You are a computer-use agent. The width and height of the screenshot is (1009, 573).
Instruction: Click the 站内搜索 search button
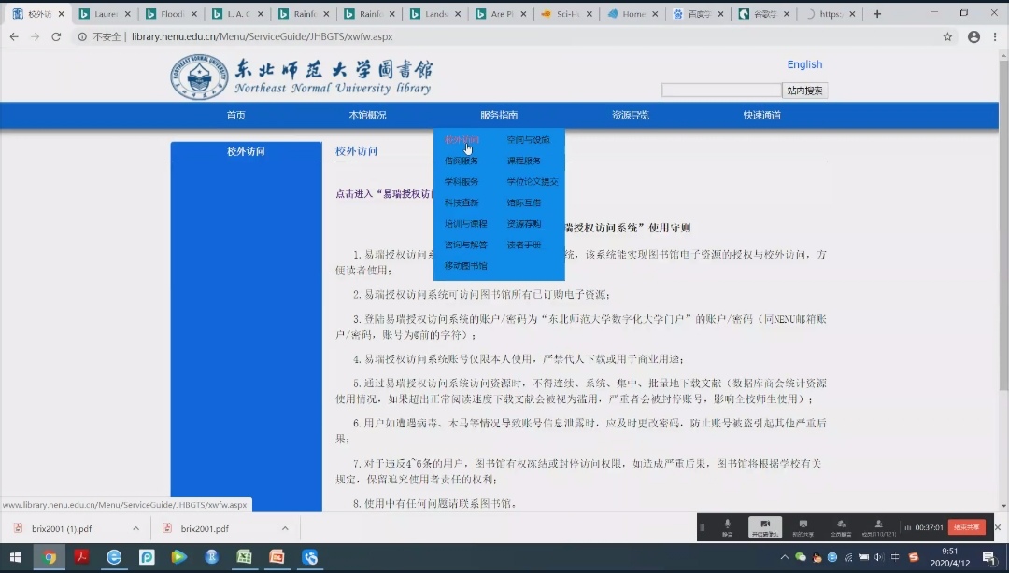pyautogui.click(x=804, y=91)
